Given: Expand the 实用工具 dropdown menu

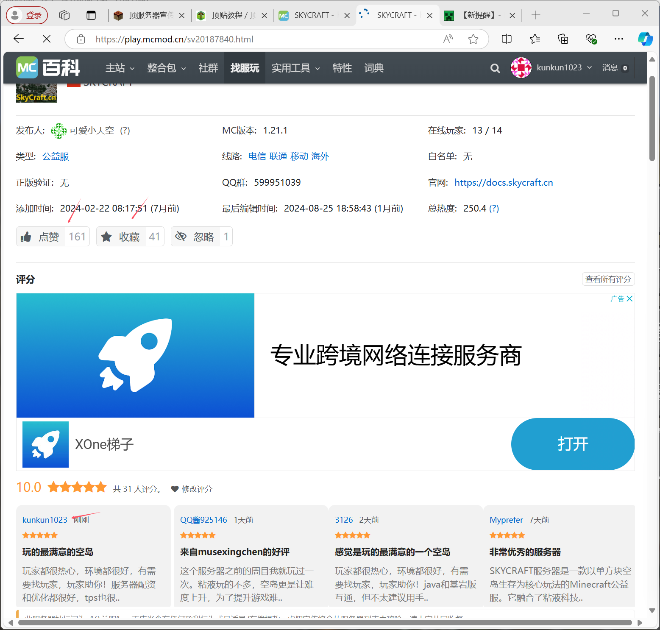Looking at the screenshot, I should click(x=295, y=68).
